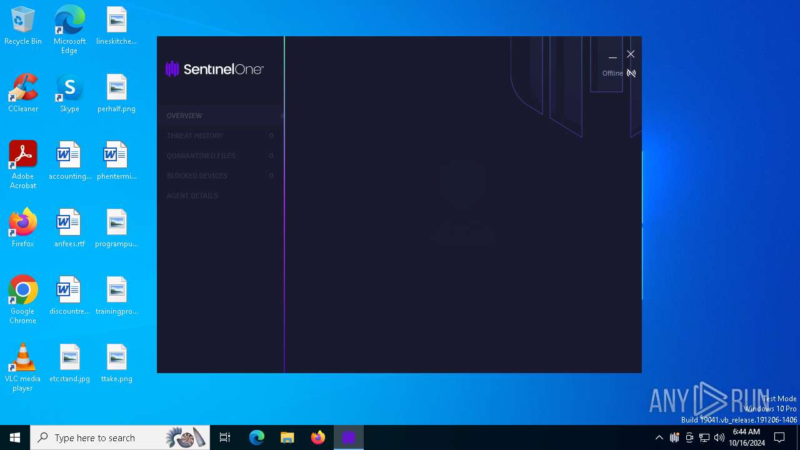Click the Threat History count value
The width and height of the screenshot is (800, 450).
[271, 136]
